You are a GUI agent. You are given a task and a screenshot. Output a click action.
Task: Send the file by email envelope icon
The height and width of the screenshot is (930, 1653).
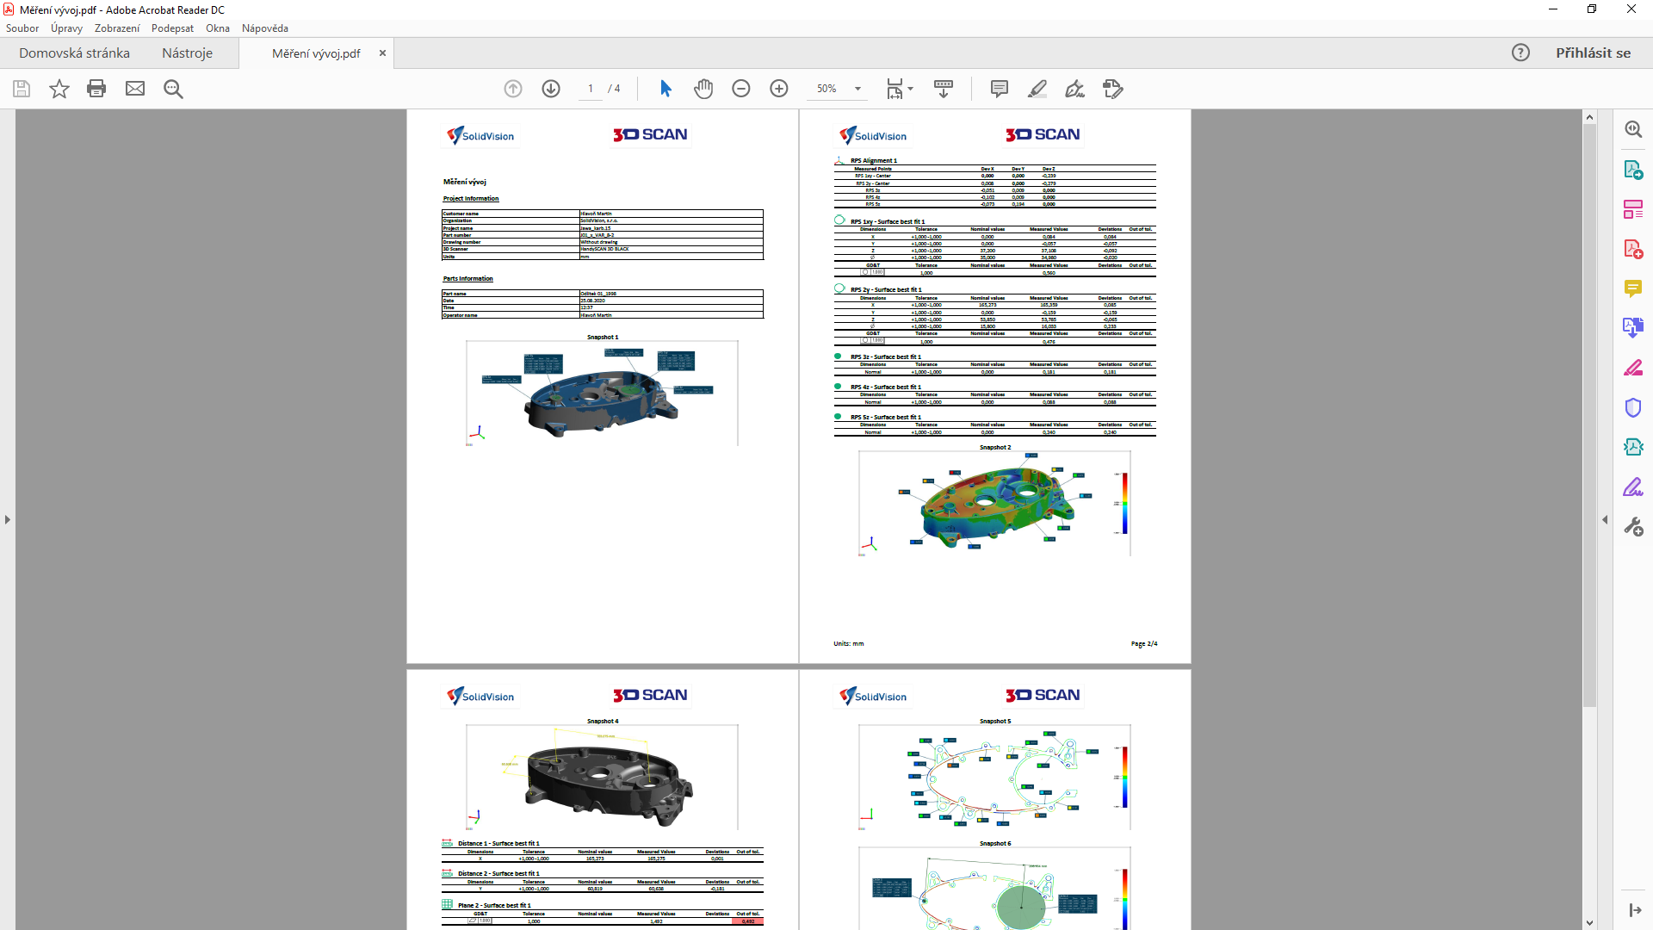[x=135, y=89]
